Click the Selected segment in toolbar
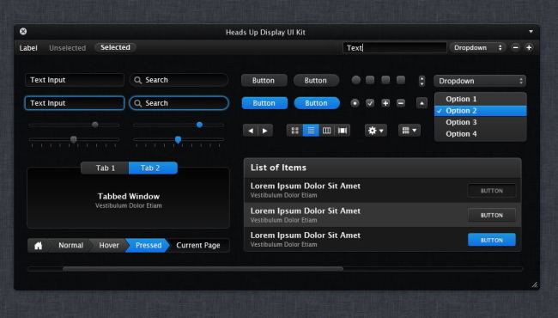The image size is (558, 318). pyautogui.click(x=115, y=47)
